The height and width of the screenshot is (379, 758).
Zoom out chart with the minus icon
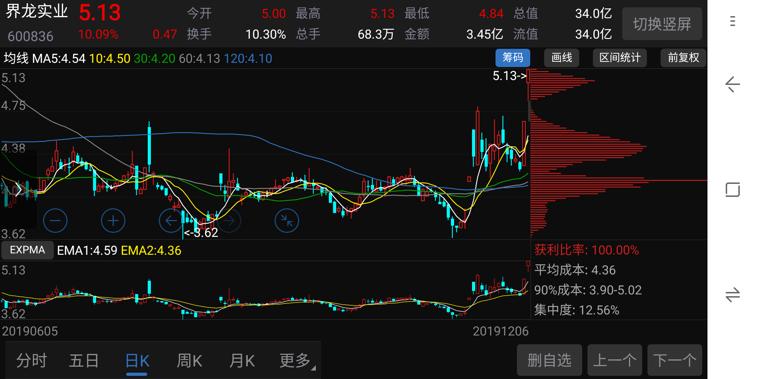coord(55,220)
